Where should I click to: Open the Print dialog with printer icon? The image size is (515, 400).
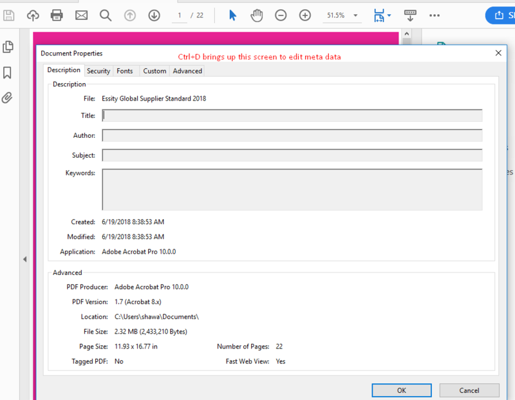(x=57, y=14)
